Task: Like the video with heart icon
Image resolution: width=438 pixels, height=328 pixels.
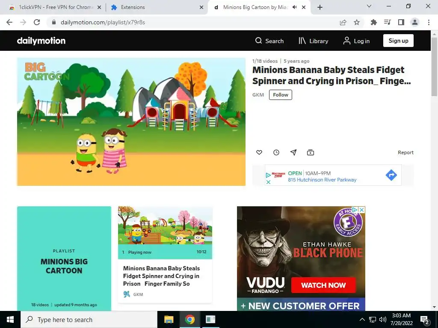Action: coord(259,152)
